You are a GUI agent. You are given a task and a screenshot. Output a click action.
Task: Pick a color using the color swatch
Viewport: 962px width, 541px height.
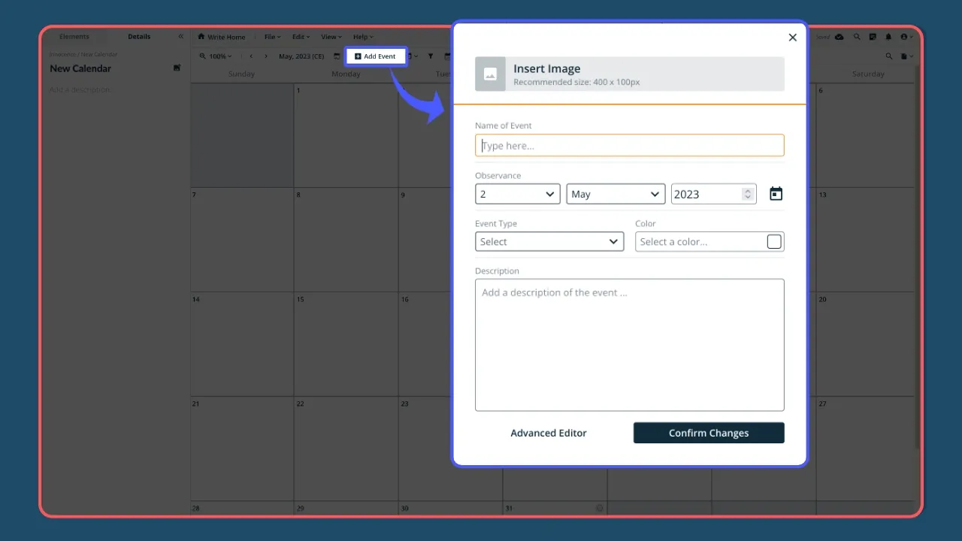(x=773, y=241)
